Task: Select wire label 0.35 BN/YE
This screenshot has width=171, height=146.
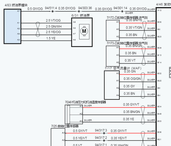Action: tap(134, 20)
